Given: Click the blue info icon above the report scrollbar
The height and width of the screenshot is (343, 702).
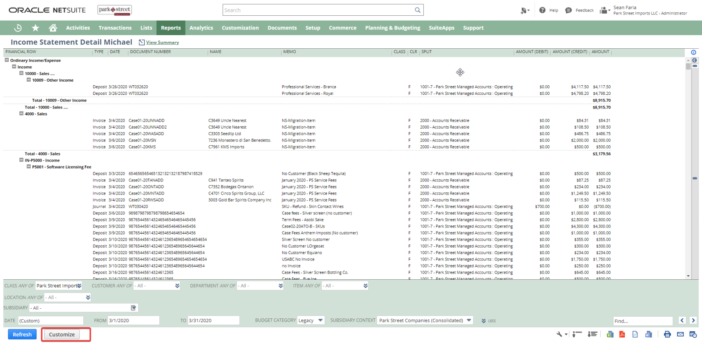Looking at the screenshot, I should pyautogui.click(x=694, y=52).
